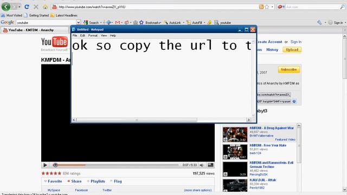Click the Notepad text area

tap(162, 78)
